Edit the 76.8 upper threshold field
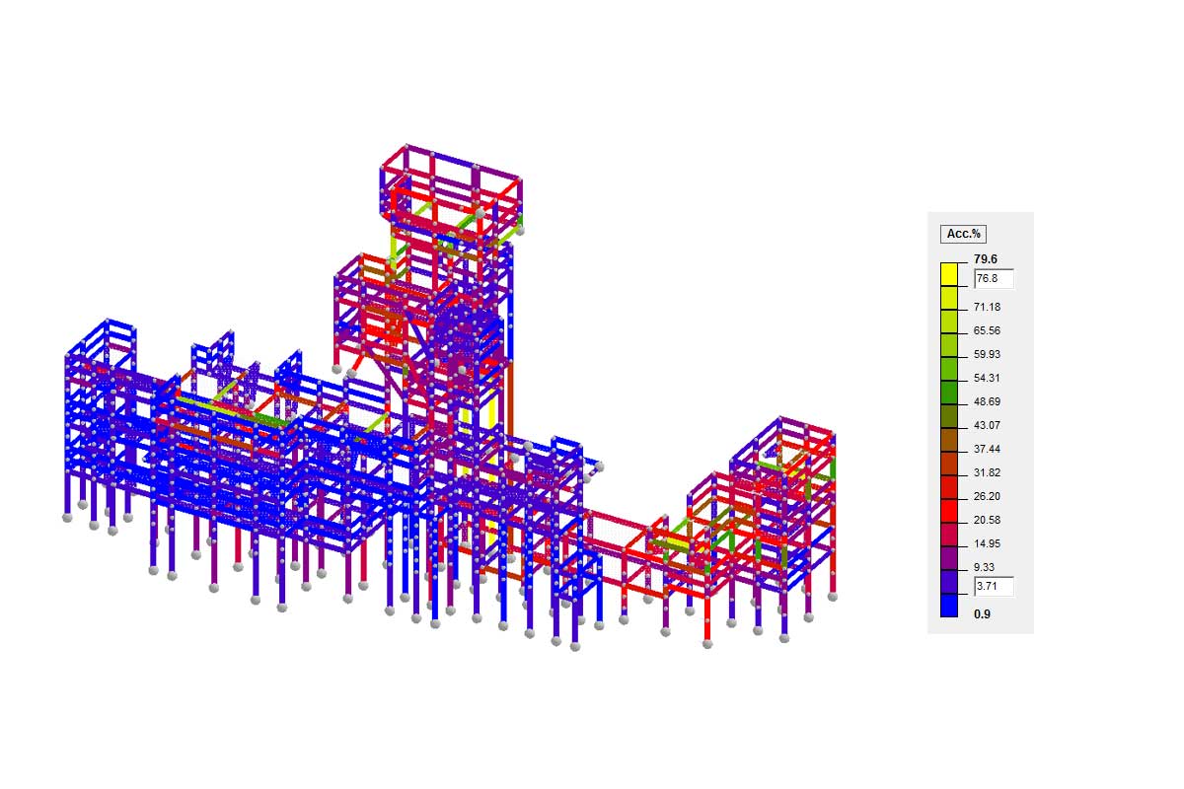Screen dimensions: 1184x789 (994, 279)
